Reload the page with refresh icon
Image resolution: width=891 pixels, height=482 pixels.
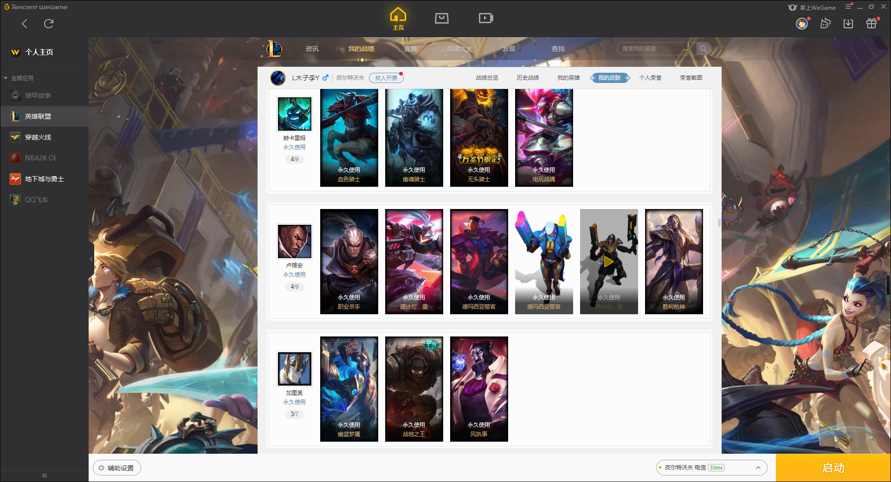49,24
